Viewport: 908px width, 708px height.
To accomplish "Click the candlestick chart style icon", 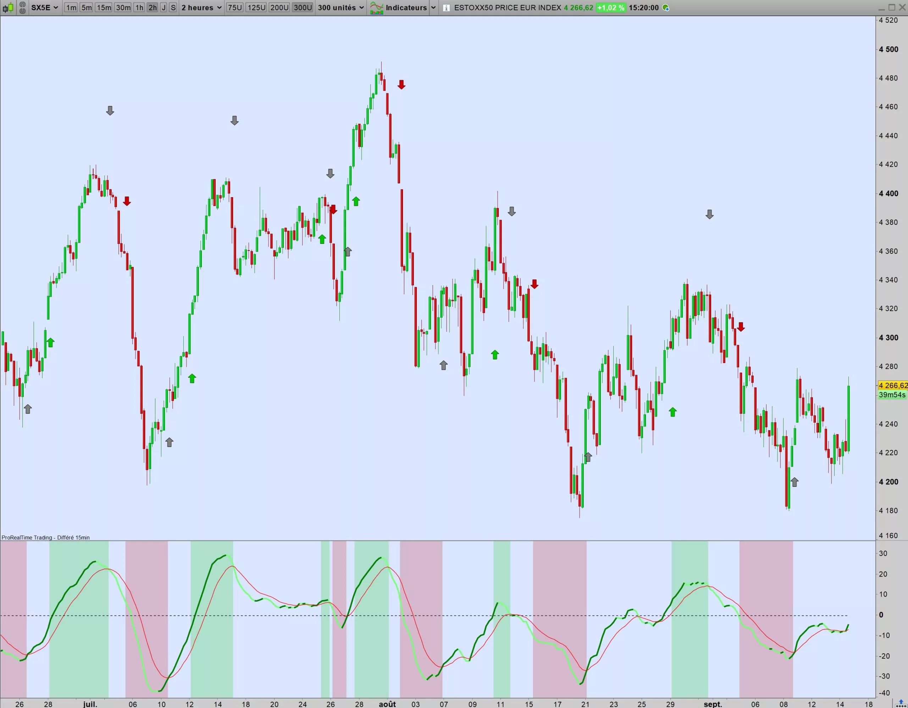I will pyautogui.click(x=8, y=7).
